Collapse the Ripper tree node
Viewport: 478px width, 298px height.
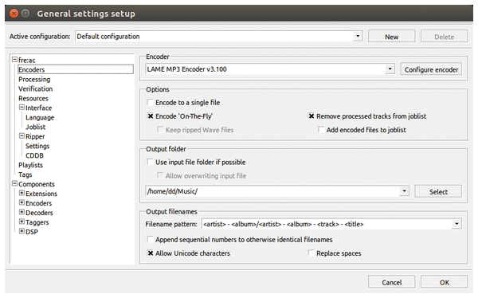click(22, 135)
